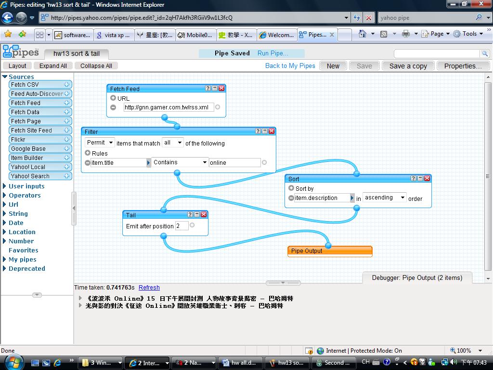This screenshot has height=370, width=493.
Task: Click the Fetch Feed URL text field
Action: tap(169, 107)
